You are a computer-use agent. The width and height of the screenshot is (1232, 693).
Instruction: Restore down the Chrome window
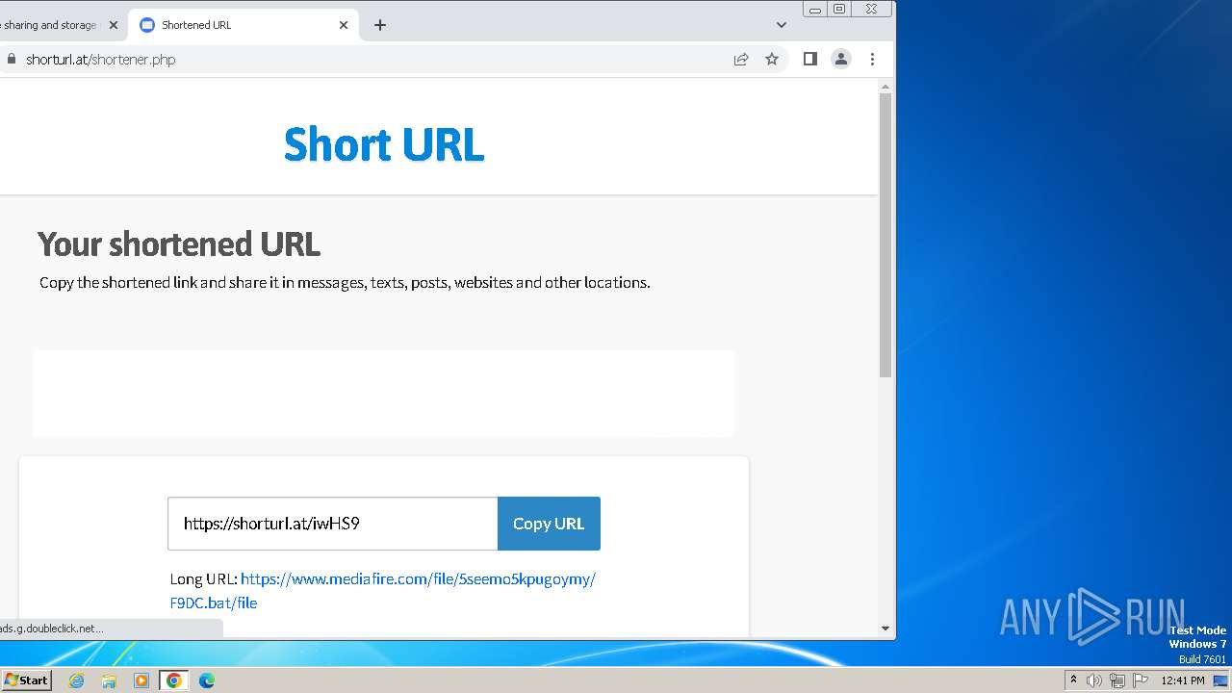839,9
